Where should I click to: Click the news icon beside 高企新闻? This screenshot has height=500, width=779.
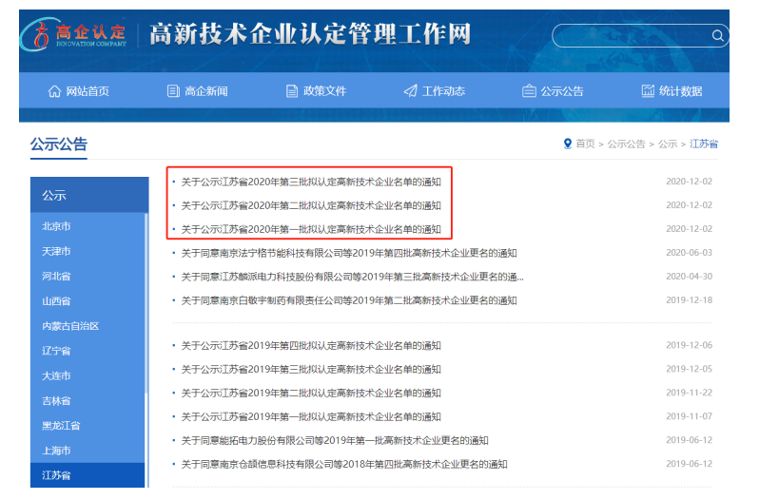click(173, 91)
